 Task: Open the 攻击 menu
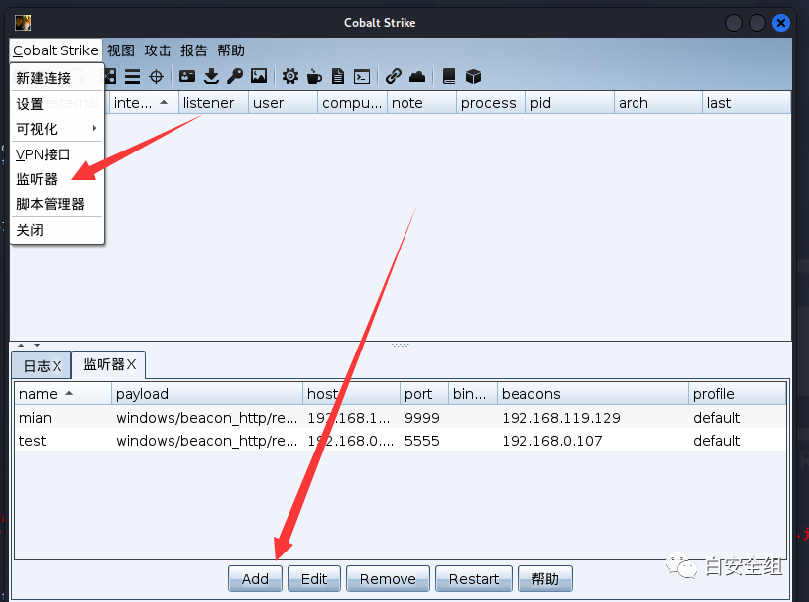click(x=158, y=50)
